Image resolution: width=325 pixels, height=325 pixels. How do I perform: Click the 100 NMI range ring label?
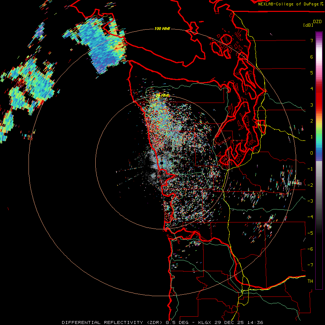[x=162, y=29]
